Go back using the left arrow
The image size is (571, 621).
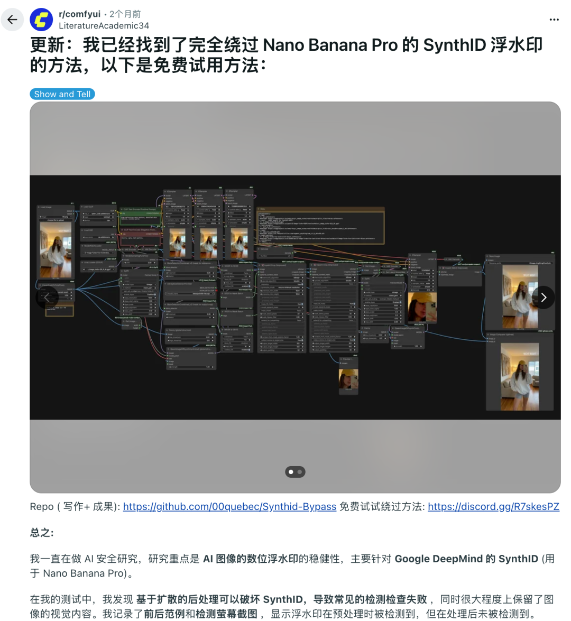pyautogui.click(x=12, y=20)
